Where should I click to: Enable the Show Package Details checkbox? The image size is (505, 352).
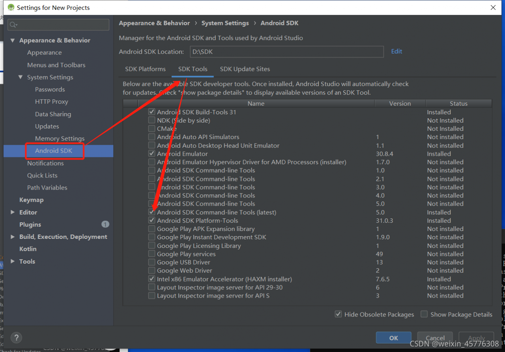coord(424,314)
